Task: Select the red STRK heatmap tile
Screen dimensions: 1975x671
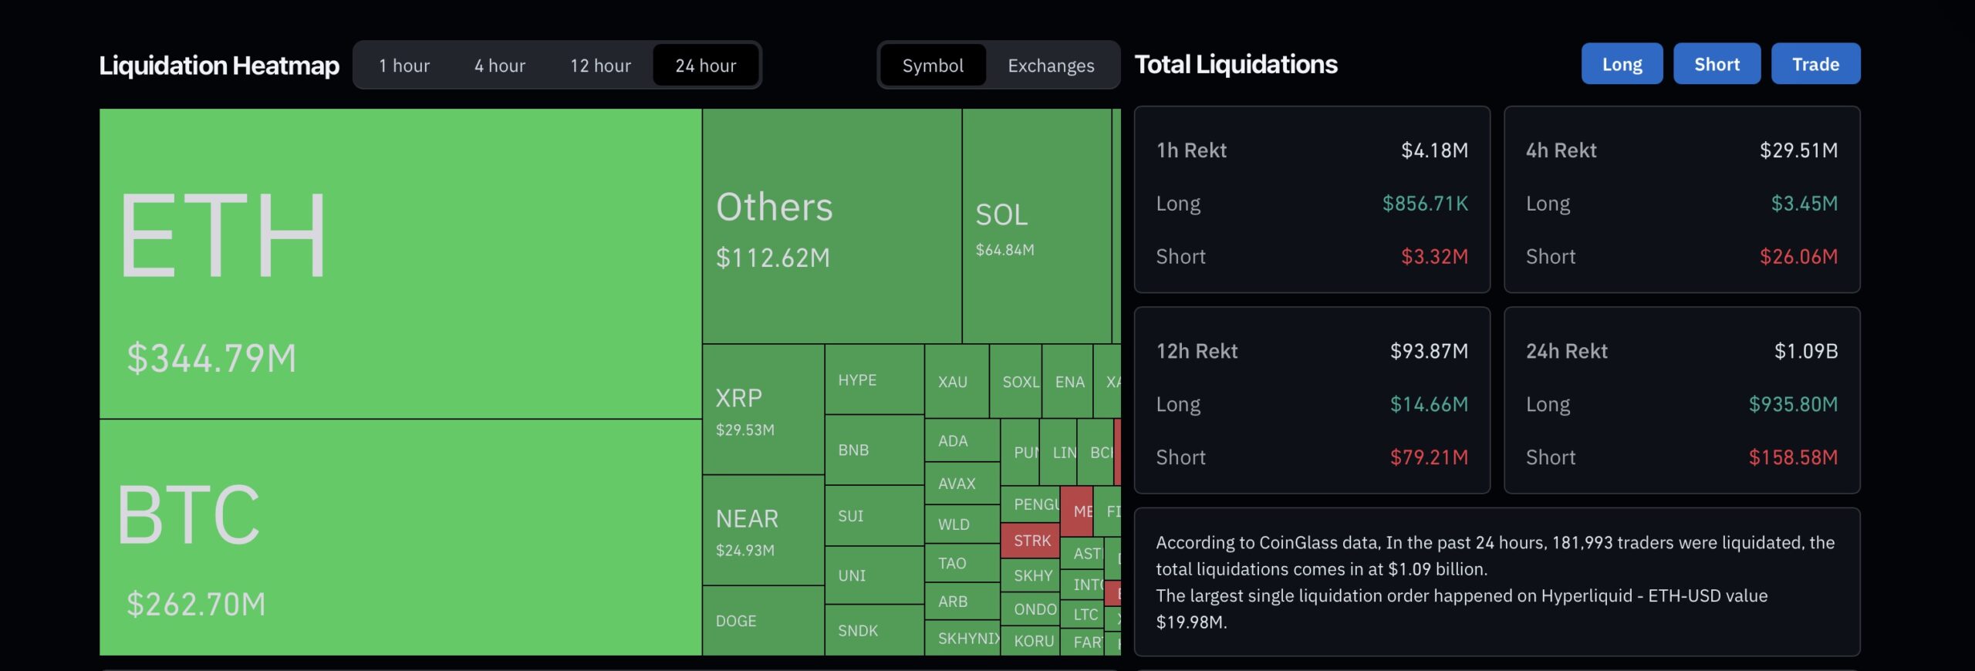Action: click(x=1030, y=541)
